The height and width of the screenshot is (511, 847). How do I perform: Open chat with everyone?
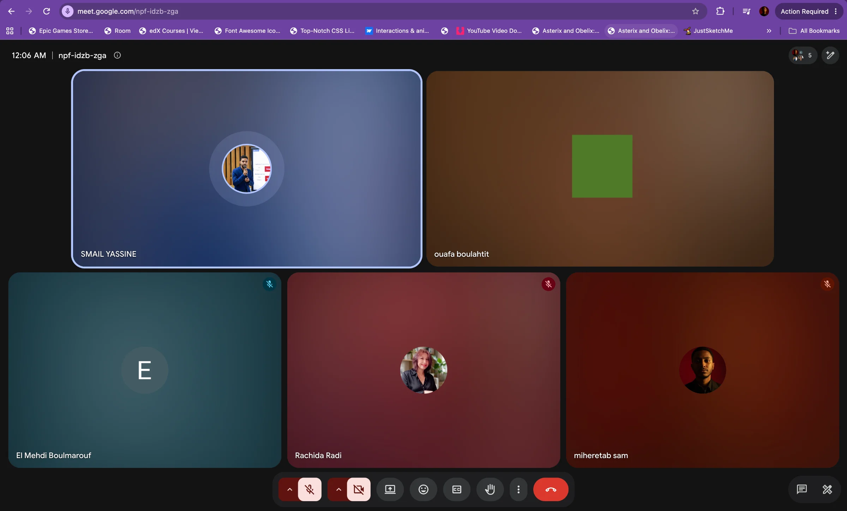[x=802, y=489]
